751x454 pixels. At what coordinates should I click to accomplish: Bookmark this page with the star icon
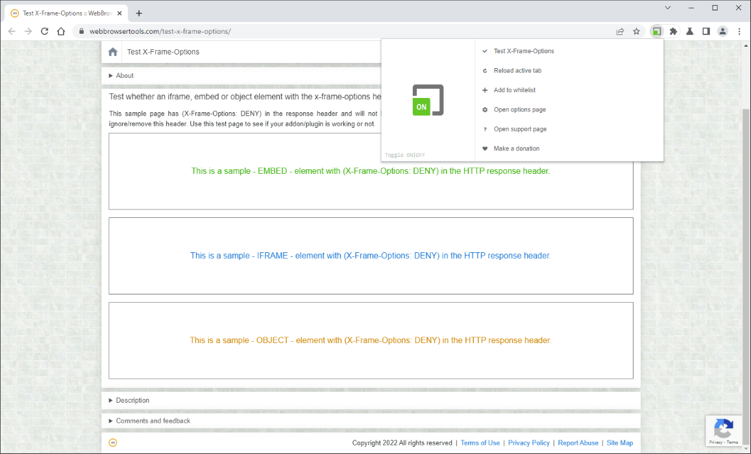[x=636, y=31]
